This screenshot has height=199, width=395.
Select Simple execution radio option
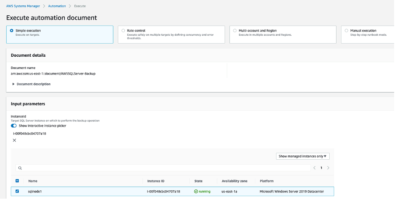pos(11,31)
